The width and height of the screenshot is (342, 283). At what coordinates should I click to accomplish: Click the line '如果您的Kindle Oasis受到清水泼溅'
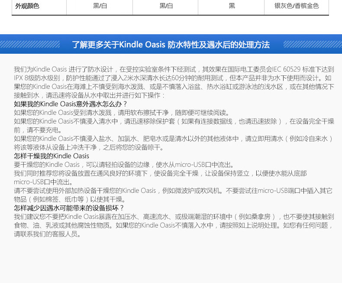coord(122,113)
